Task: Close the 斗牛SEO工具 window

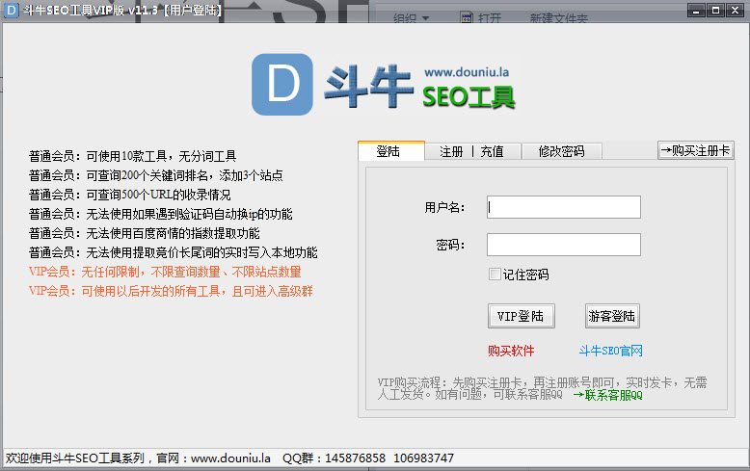Action: tap(736, 10)
